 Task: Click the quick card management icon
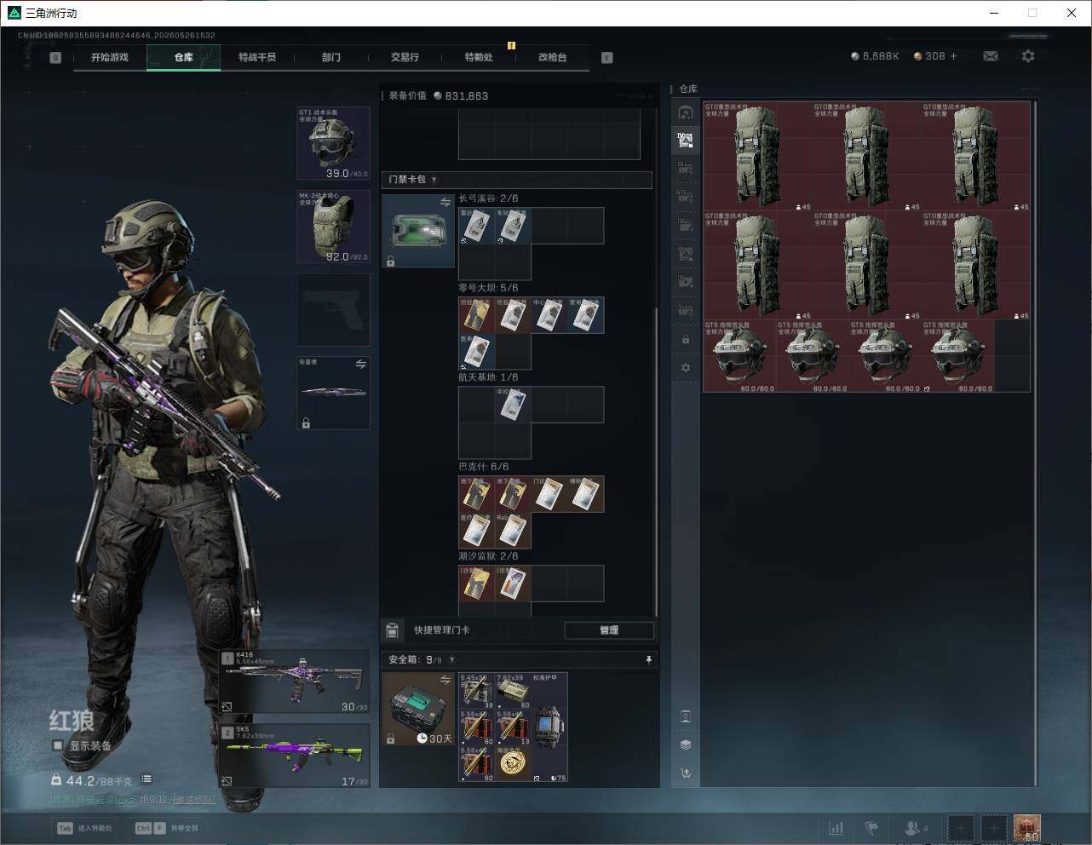click(393, 630)
